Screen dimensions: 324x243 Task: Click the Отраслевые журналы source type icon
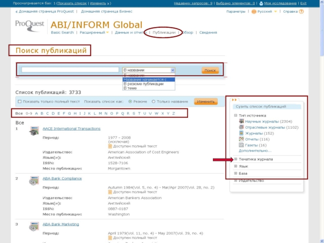click(241, 127)
